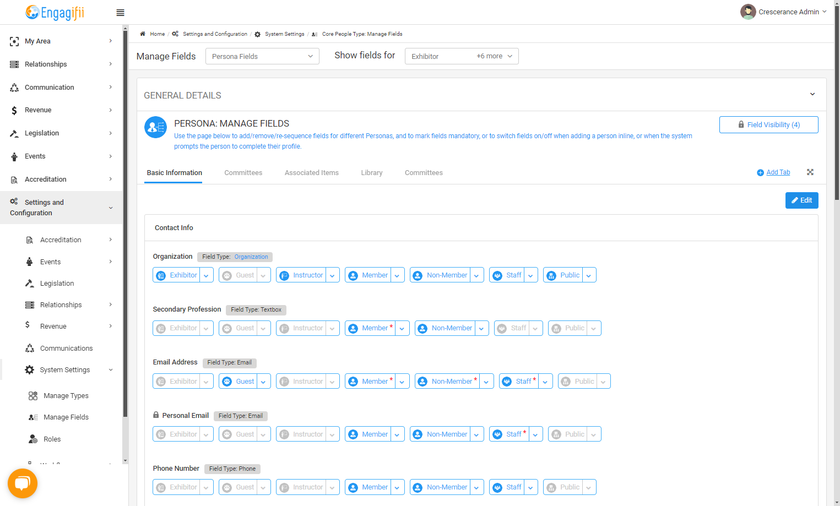Click the lock icon beside Personal Email
The height and width of the screenshot is (506, 840).
click(x=156, y=415)
